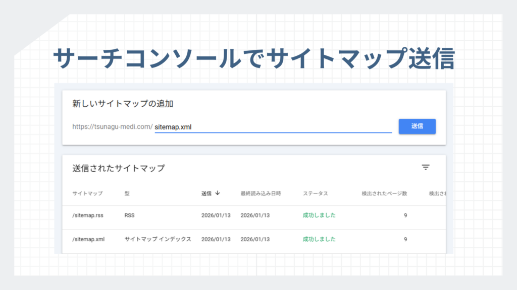The image size is (517, 290).
Task: Click the blue 送信 submit button
Action: coord(417,126)
